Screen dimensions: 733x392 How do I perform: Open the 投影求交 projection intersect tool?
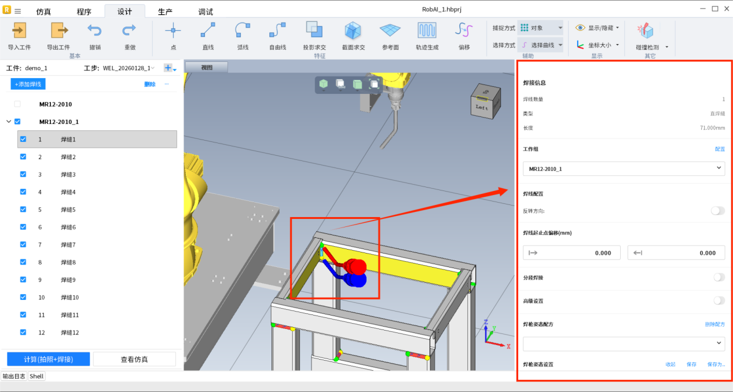[x=314, y=31]
